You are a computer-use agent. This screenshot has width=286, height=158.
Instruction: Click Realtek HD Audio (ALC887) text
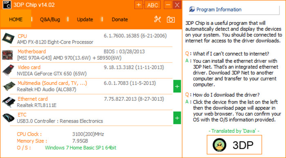coord(47,89)
